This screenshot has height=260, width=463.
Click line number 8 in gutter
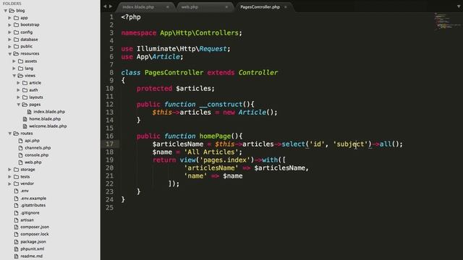click(x=111, y=72)
